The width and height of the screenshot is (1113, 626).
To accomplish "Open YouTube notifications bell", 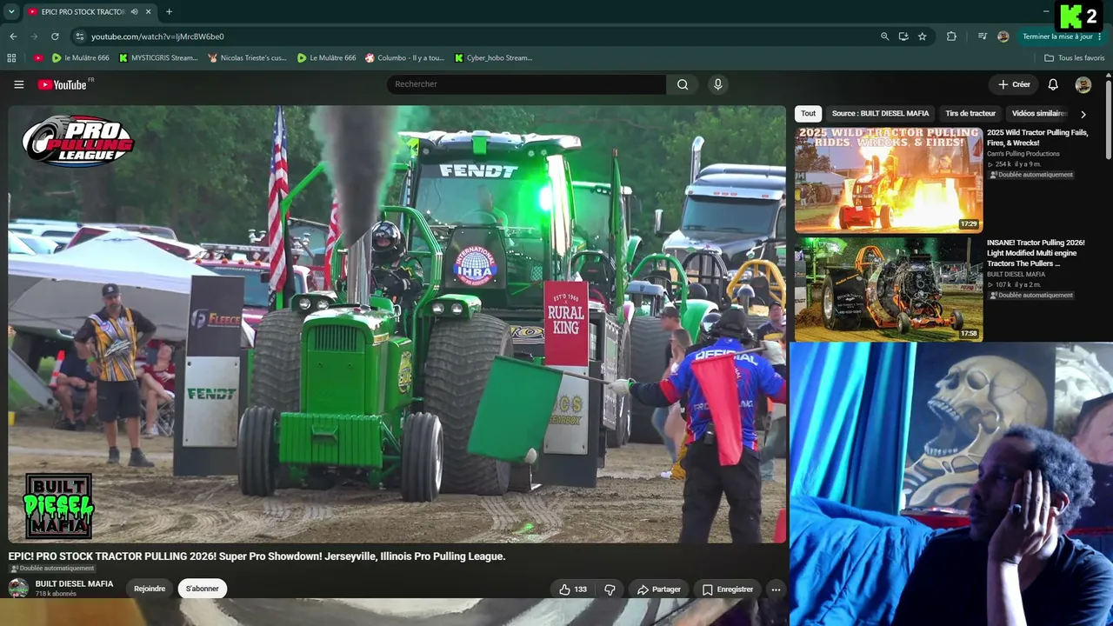I will [x=1053, y=84].
